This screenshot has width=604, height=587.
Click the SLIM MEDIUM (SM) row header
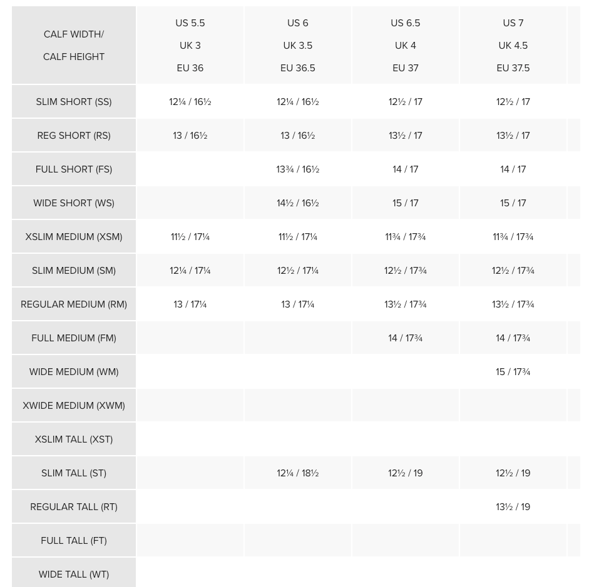click(x=74, y=271)
